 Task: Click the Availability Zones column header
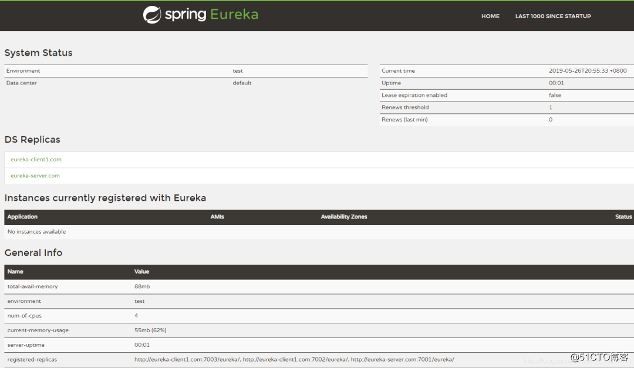[344, 217]
